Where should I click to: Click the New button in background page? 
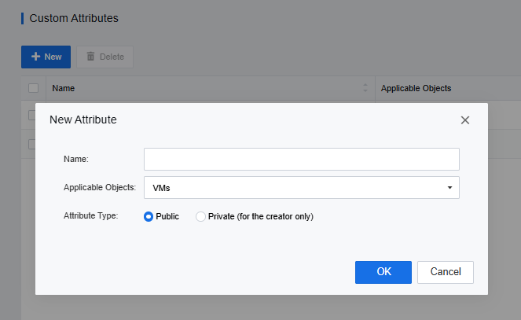[46, 57]
